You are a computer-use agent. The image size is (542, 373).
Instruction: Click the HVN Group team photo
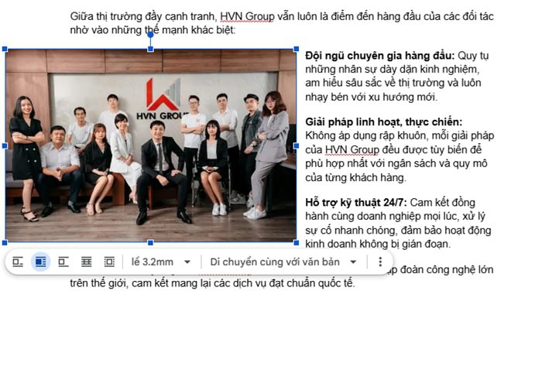151,145
